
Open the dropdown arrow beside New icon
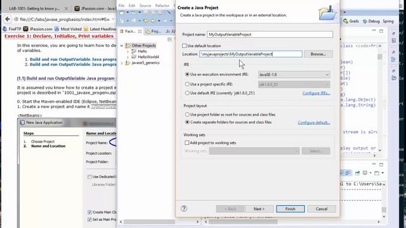[127, 12]
